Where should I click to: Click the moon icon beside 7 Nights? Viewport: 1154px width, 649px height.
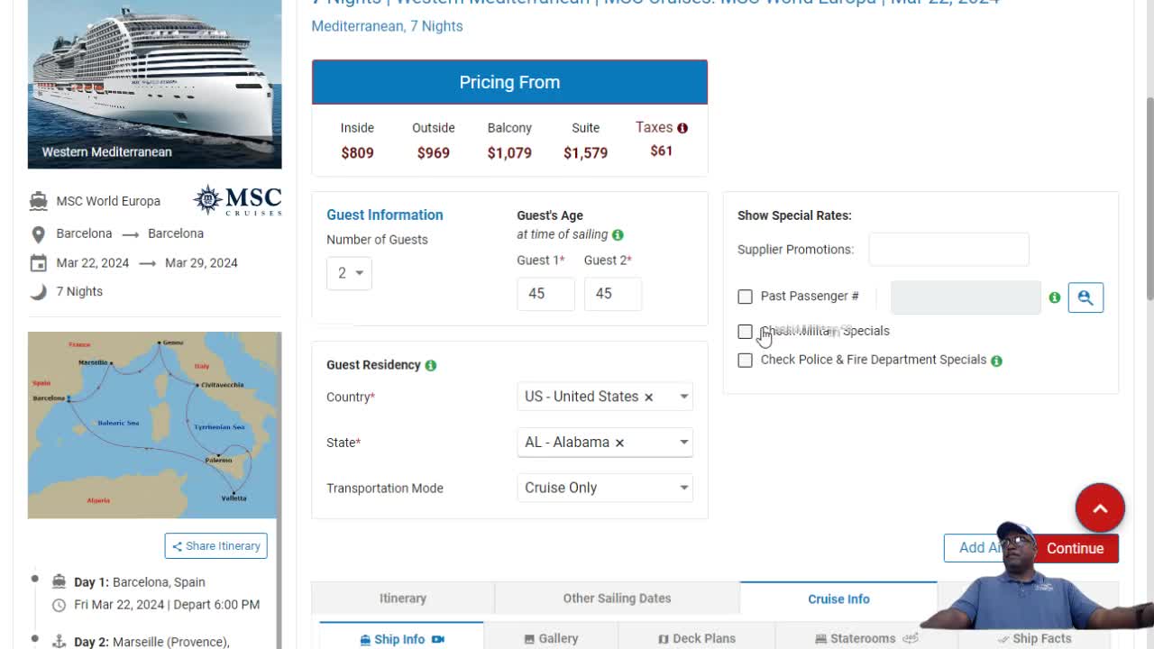pyautogui.click(x=38, y=291)
